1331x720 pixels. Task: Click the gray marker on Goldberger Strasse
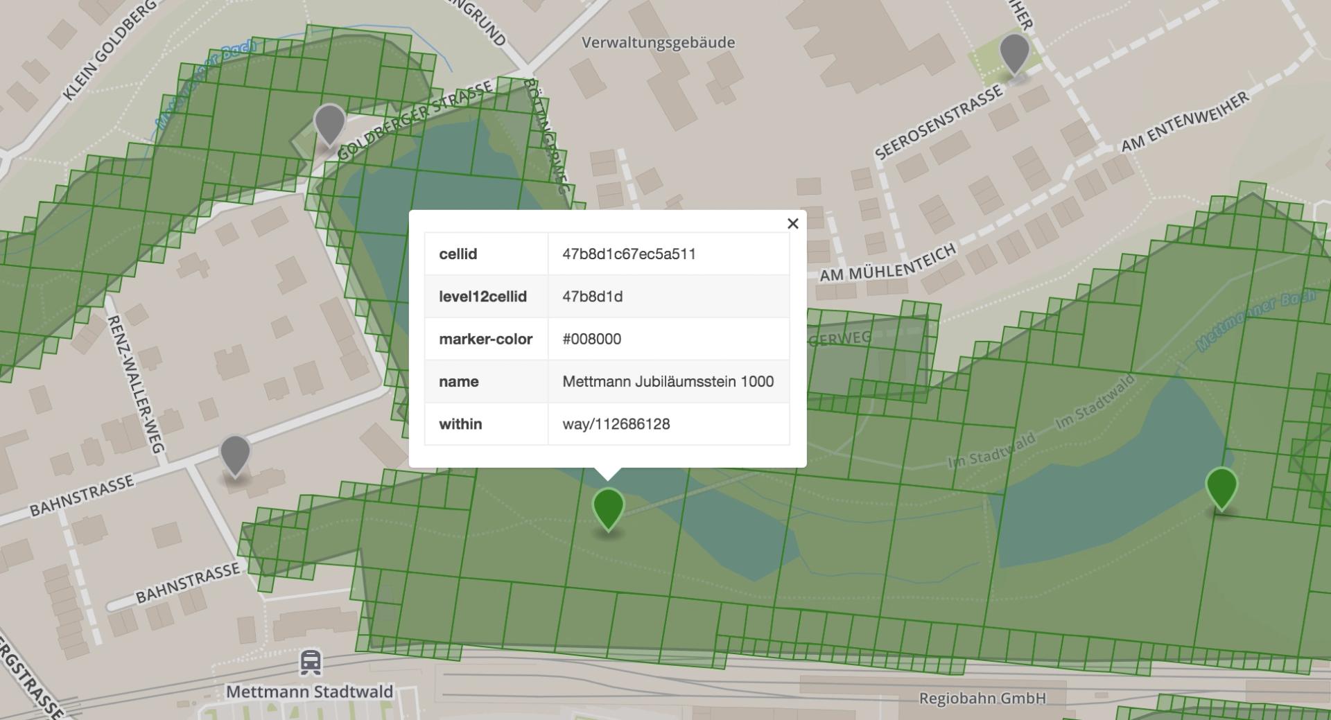pyautogui.click(x=329, y=123)
